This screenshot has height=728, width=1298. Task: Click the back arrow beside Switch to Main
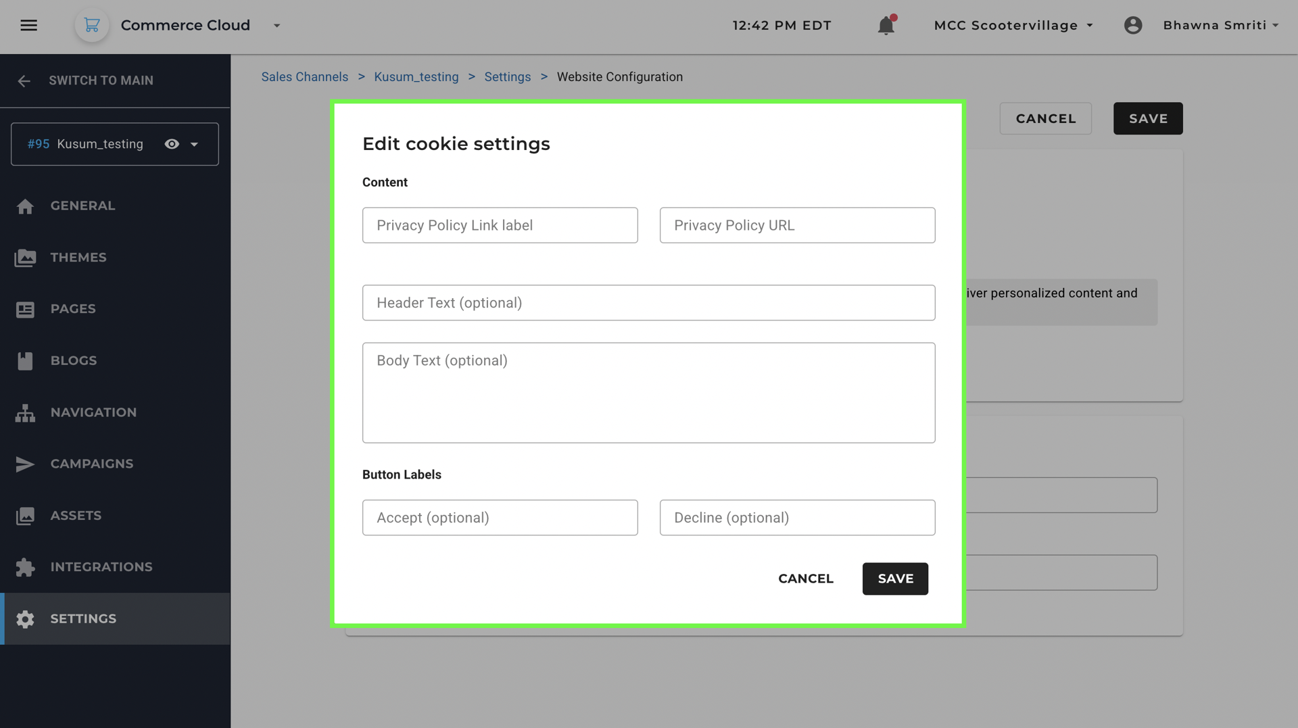tap(24, 81)
